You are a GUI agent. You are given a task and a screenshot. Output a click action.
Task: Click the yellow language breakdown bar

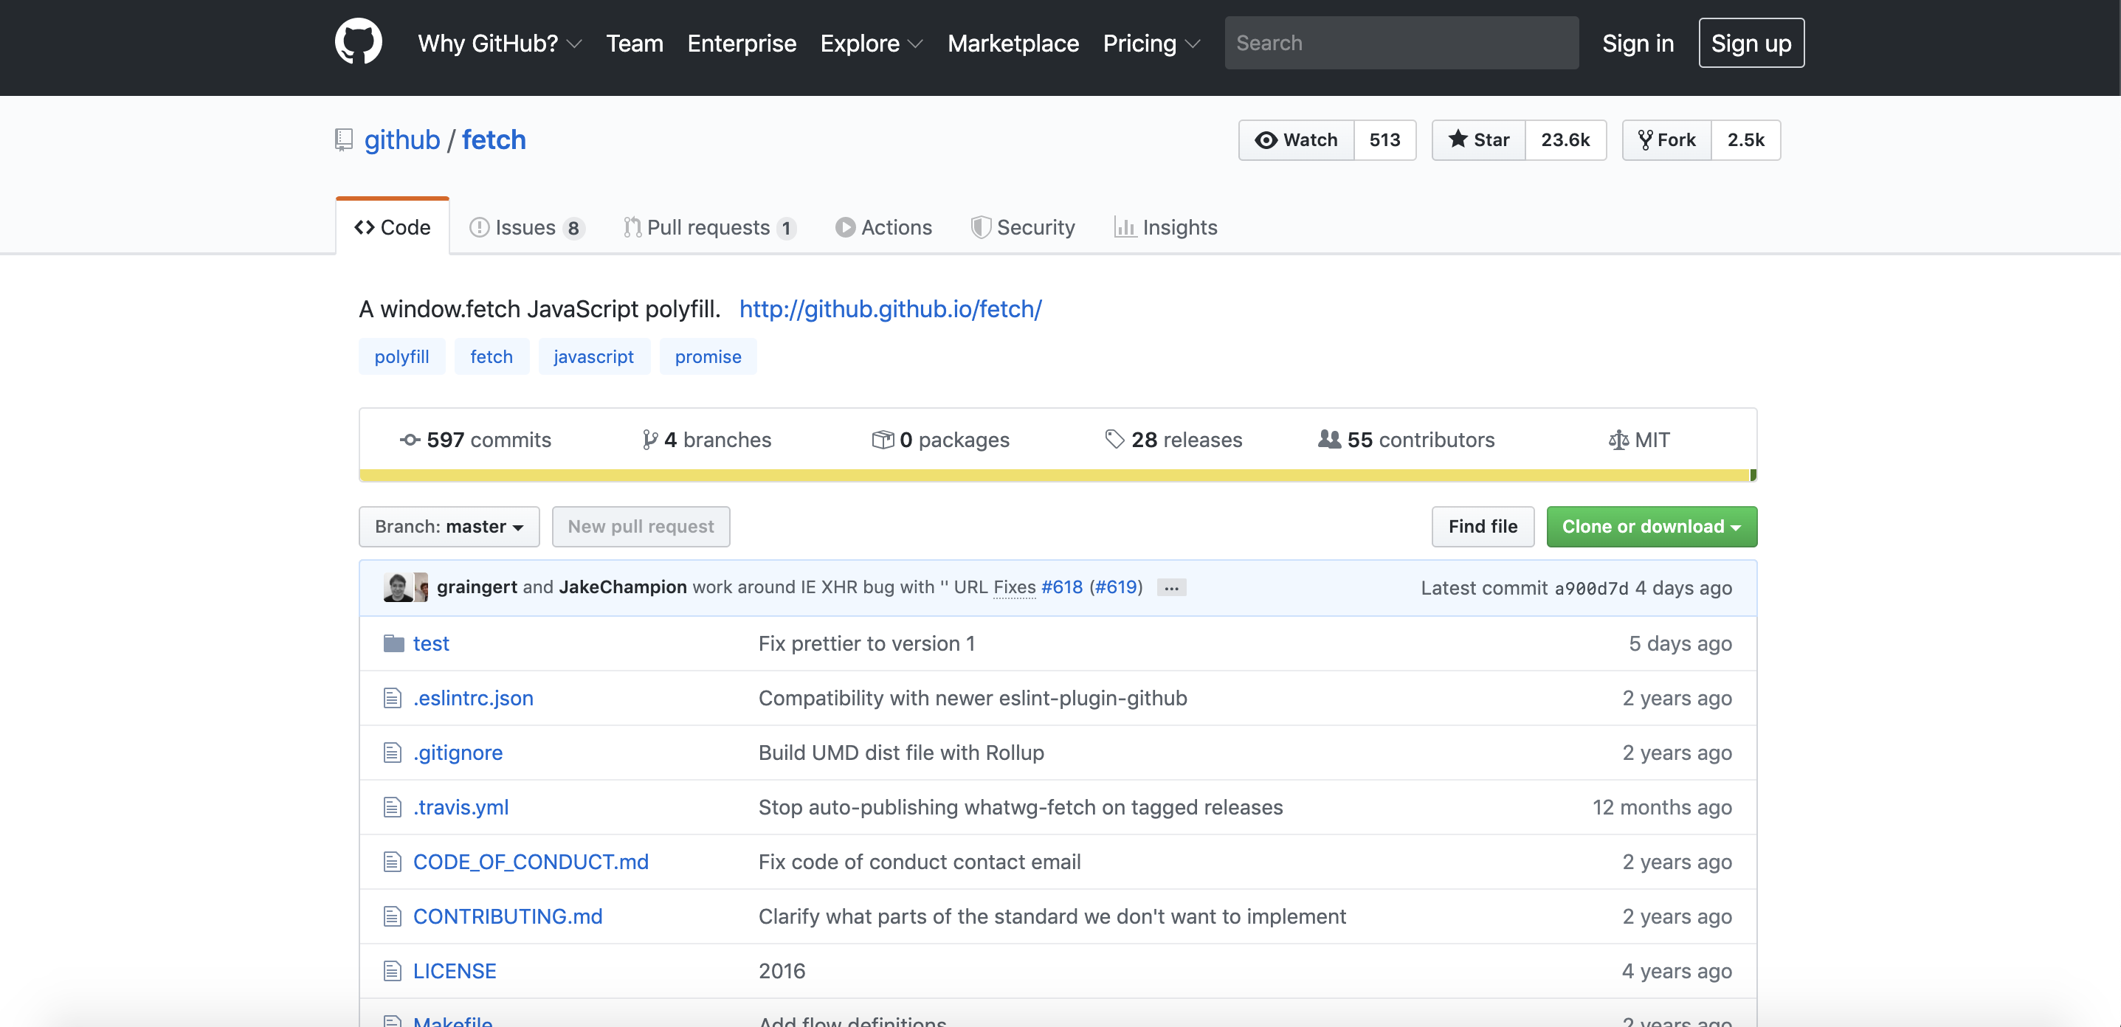click(x=1054, y=476)
